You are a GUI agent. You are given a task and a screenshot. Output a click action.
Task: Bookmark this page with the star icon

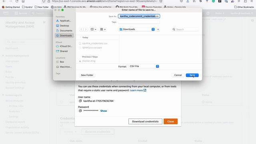pyautogui.click(x=161, y=1)
